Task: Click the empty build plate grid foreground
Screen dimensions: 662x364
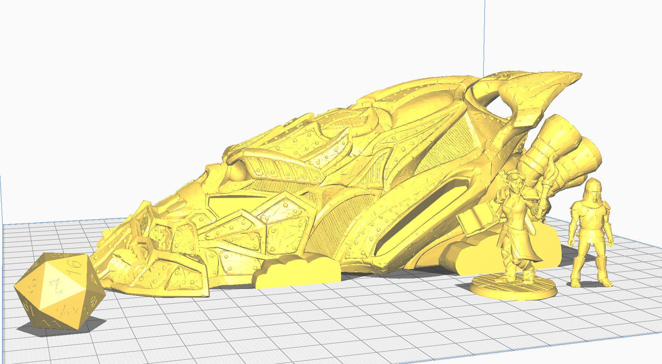Action: 321,330
